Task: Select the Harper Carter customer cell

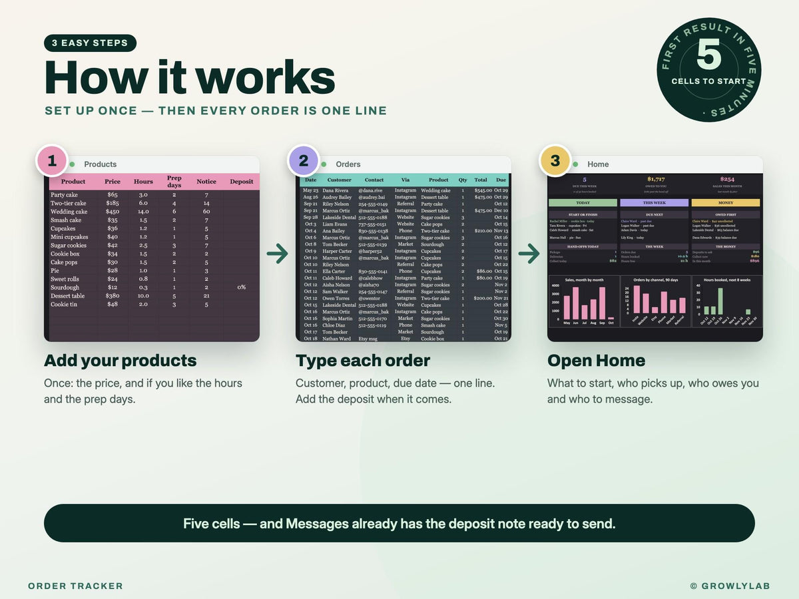Action: click(x=337, y=251)
